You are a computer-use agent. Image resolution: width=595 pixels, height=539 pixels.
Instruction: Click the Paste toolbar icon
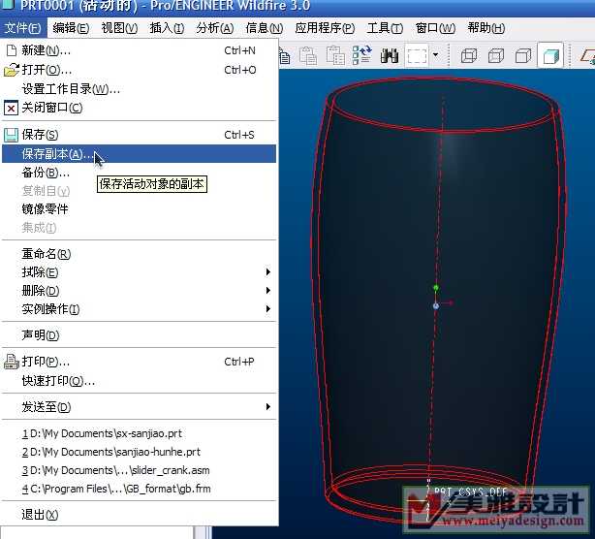point(308,56)
